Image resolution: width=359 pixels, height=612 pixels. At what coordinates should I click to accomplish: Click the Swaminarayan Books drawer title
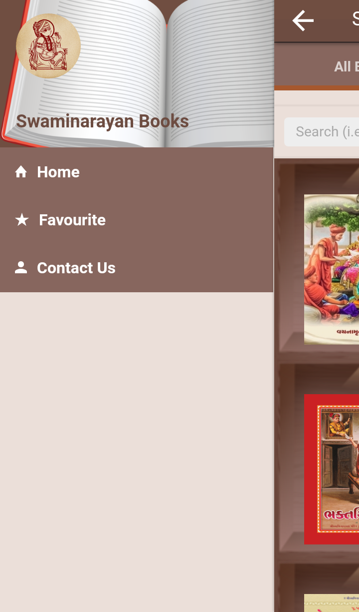coord(102,121)
